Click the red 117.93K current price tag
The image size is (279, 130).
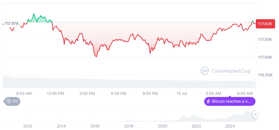click(264, 24)
